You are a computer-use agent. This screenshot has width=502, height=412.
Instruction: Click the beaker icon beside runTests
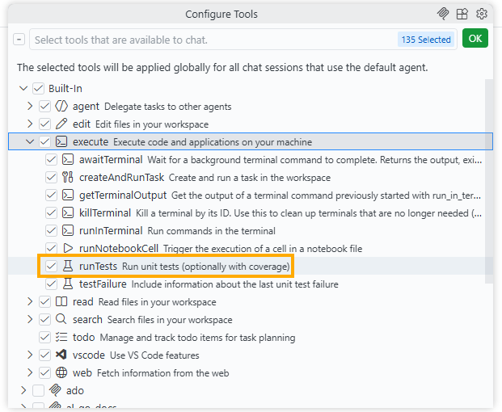pyautogui.click(x=68, y=266)
